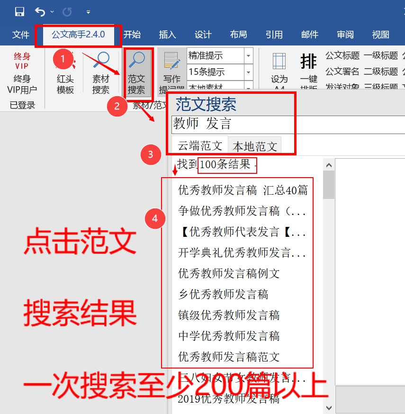Click the search box containing 教师 发言
The image size is (405, 414).
(288, 125)
